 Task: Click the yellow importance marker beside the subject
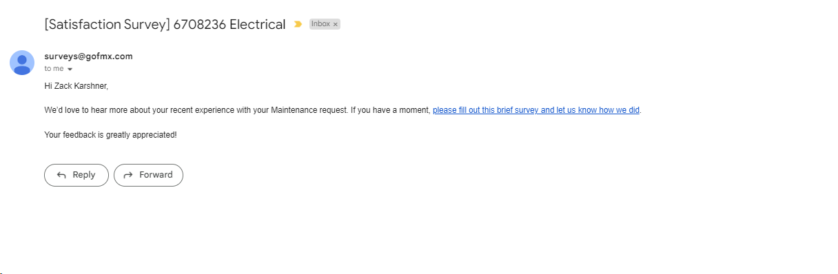click(298, 24)
